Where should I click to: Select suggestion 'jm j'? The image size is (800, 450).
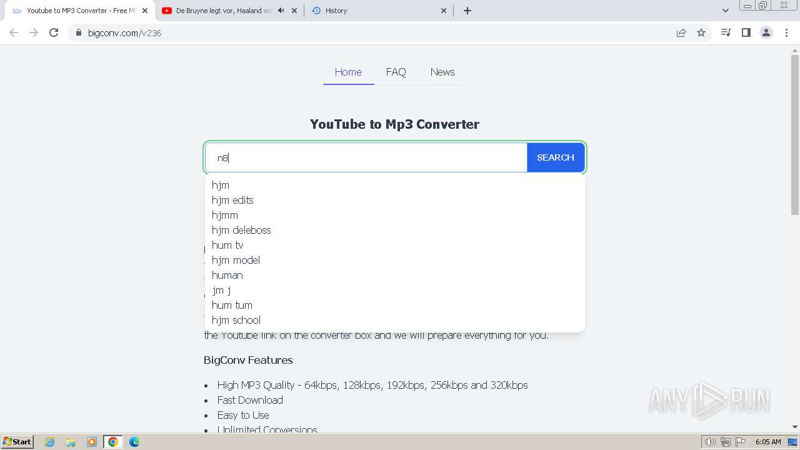click(395, 290)
